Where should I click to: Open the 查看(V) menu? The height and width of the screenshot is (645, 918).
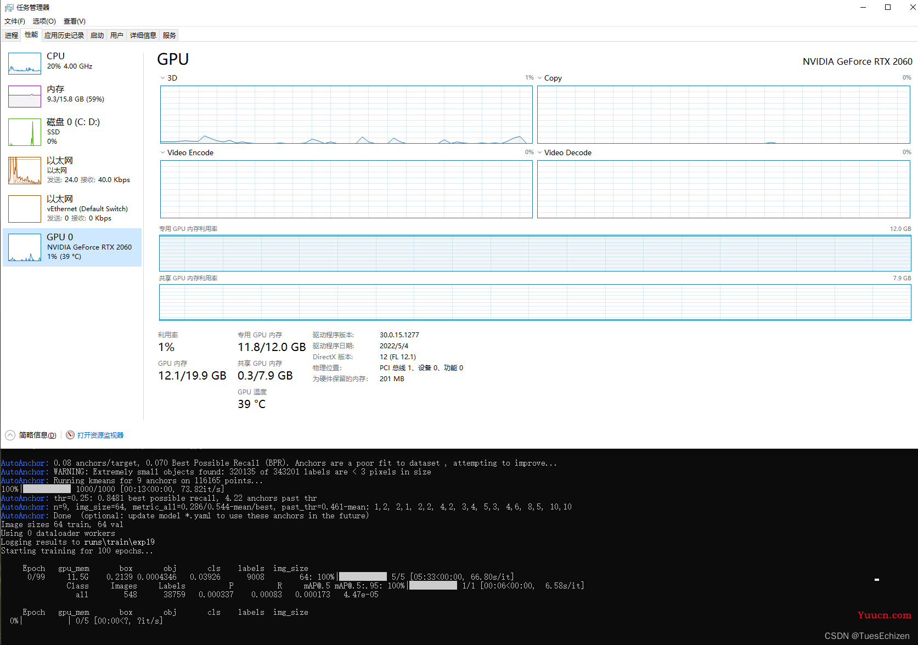75,21
